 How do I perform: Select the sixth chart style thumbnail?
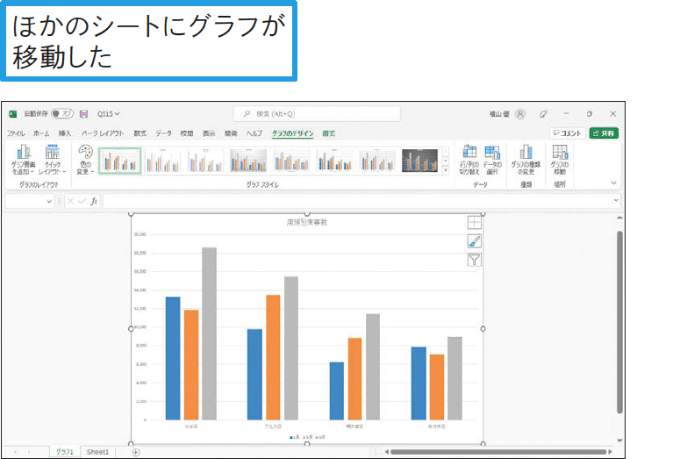[x=334, y=161]
